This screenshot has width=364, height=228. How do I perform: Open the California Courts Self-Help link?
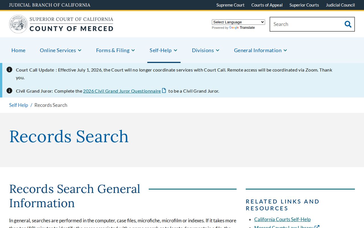click(x=282, y=219)
